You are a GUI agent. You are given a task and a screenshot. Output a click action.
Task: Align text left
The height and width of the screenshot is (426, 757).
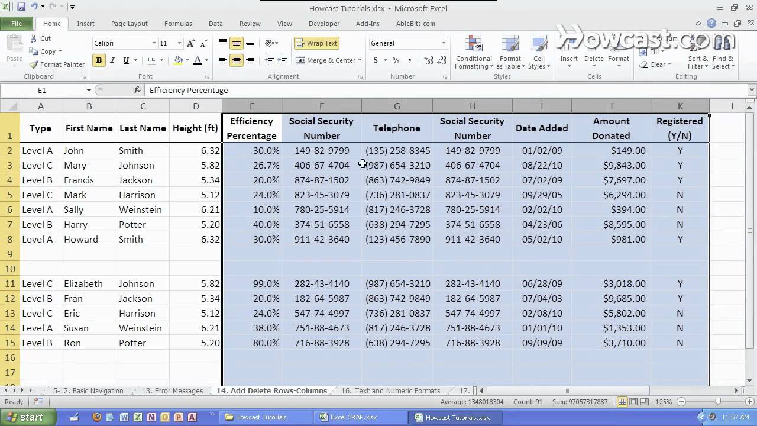click(223, 60)
